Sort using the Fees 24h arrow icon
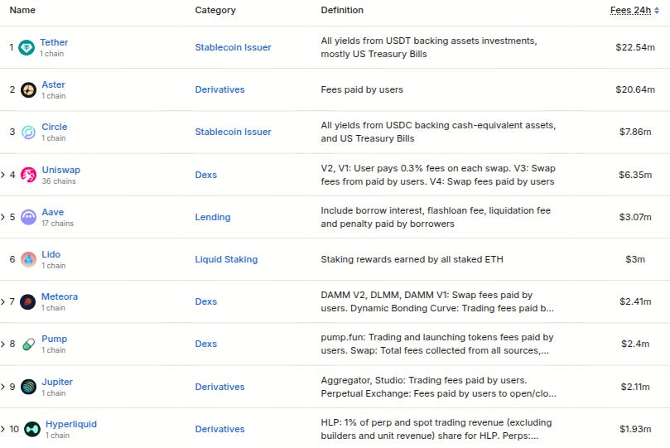Screen dimensions: 670x448 point(657,10)
